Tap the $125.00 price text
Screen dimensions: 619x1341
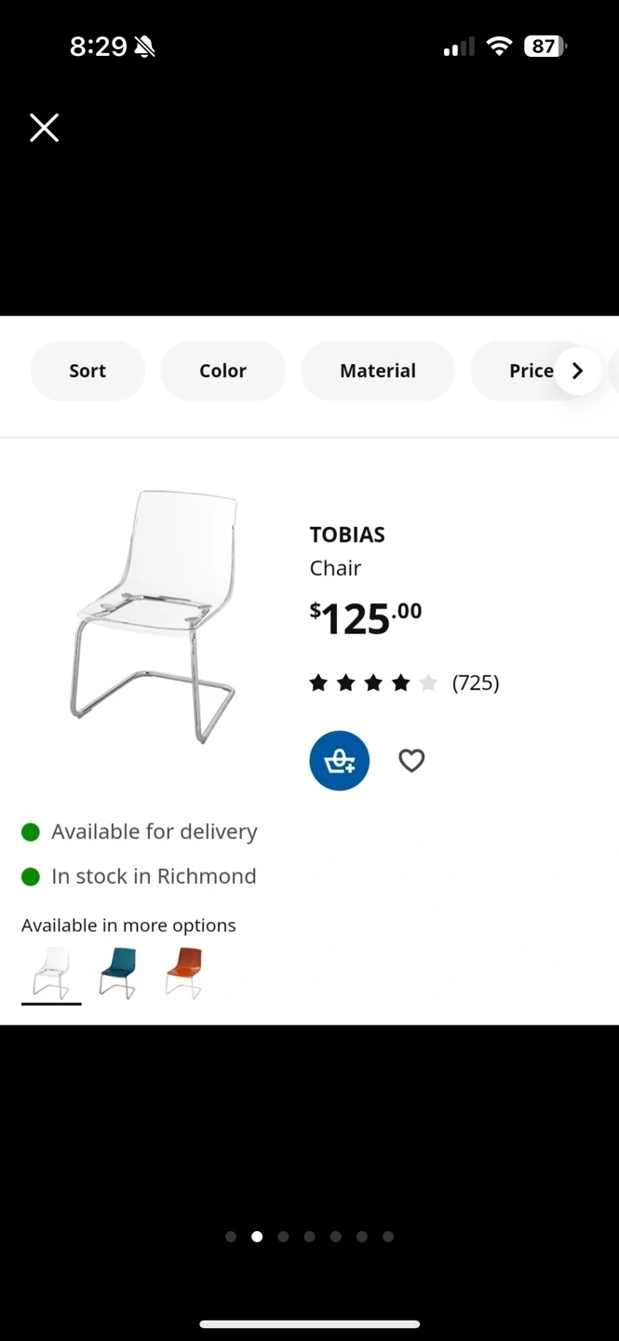(365, 618)
